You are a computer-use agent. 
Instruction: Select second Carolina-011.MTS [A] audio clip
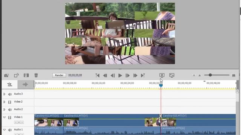[x=111, y=131]
